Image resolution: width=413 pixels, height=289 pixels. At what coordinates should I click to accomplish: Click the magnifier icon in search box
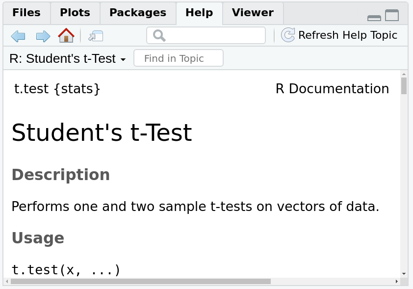158,35
